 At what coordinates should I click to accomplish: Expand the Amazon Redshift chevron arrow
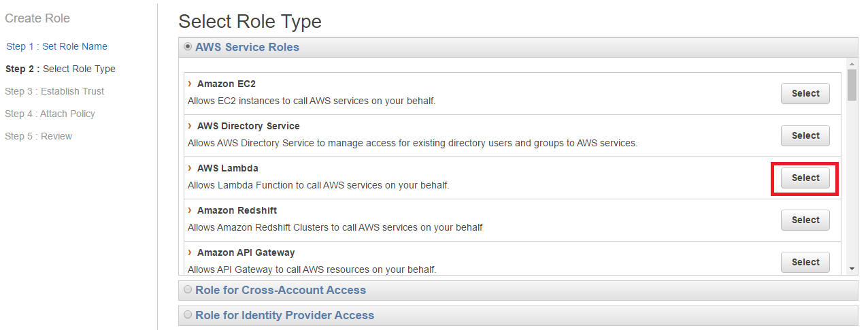tap(190, 211)
